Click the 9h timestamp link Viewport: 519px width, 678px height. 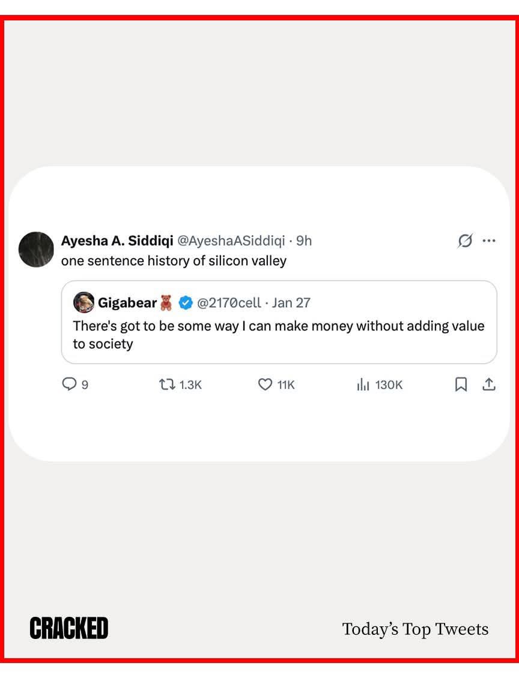coord(304,241)
